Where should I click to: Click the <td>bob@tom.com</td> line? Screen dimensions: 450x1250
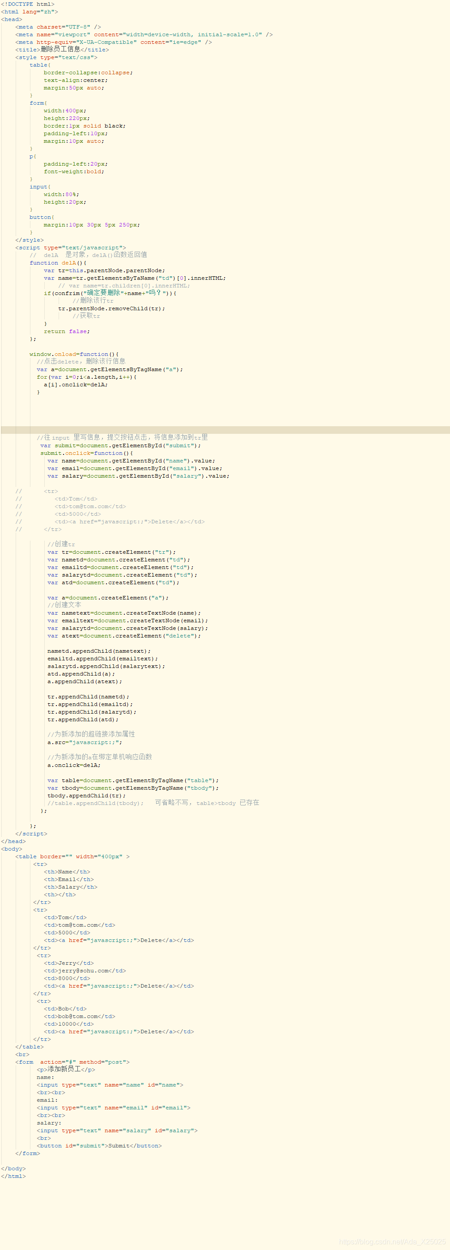[80, 1016]
